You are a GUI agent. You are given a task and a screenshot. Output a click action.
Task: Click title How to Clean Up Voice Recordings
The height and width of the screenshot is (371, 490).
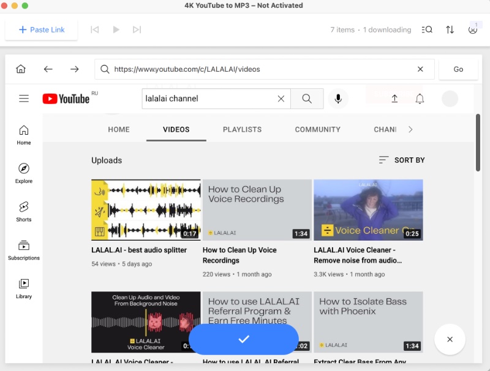tap(239, 255)
